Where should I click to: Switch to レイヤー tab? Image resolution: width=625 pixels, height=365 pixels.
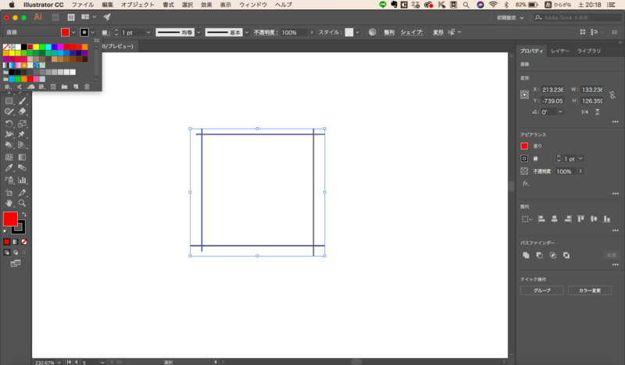coord(560,51)
